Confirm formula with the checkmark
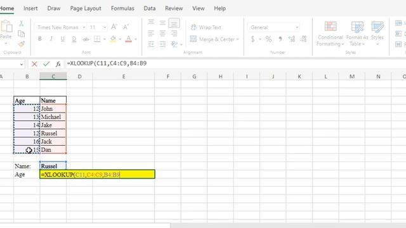This screenshot has height=228, width=406. [46, 64]
